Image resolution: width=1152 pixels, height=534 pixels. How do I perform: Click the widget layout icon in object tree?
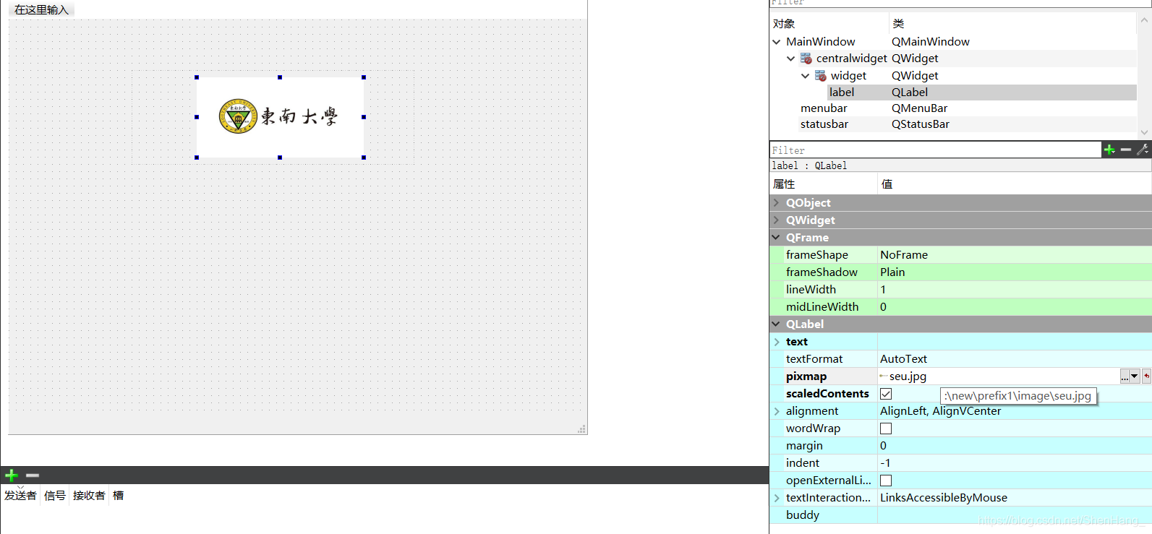pos(821,75)
